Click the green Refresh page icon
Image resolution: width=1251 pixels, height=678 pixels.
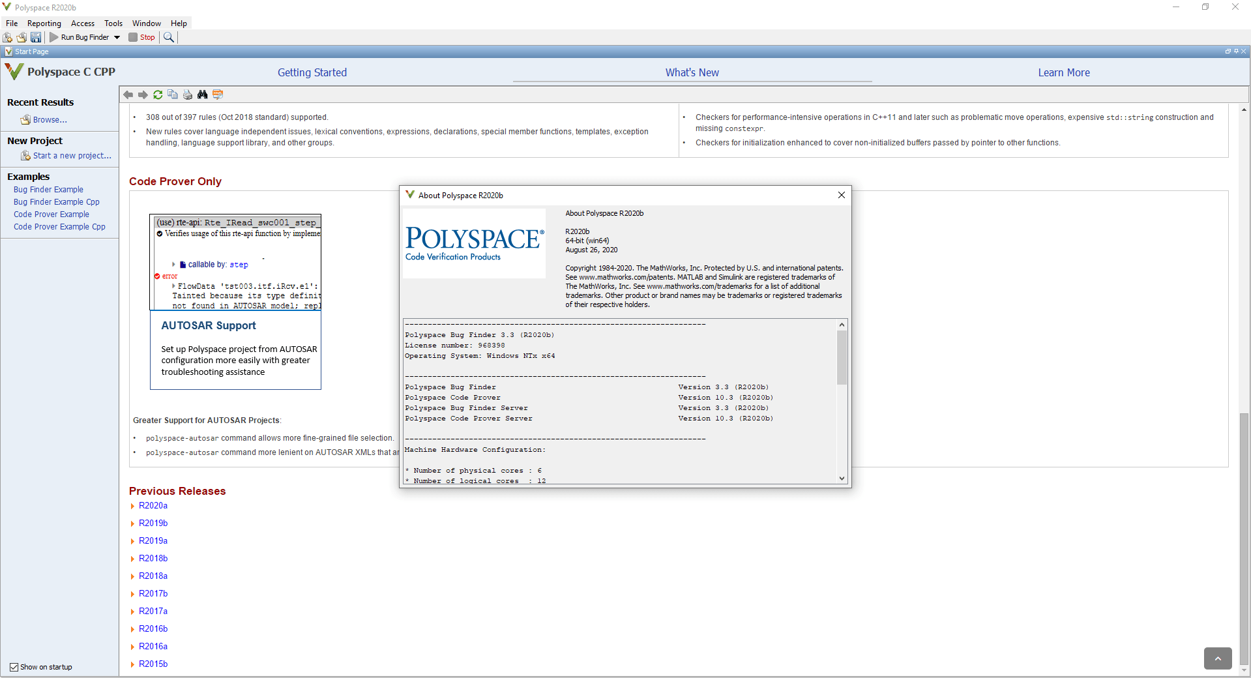pos(158,95)
